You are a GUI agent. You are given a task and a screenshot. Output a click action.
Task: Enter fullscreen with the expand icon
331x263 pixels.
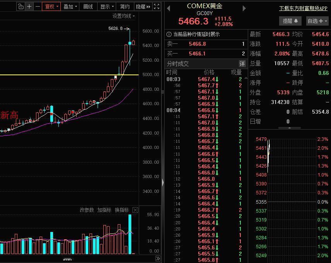click(x=156, y=7)
